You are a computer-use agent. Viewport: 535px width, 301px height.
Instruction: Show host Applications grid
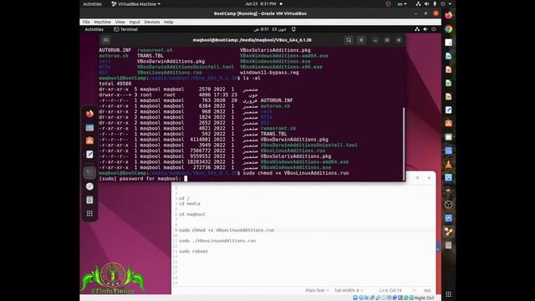[x=449, y=294]
